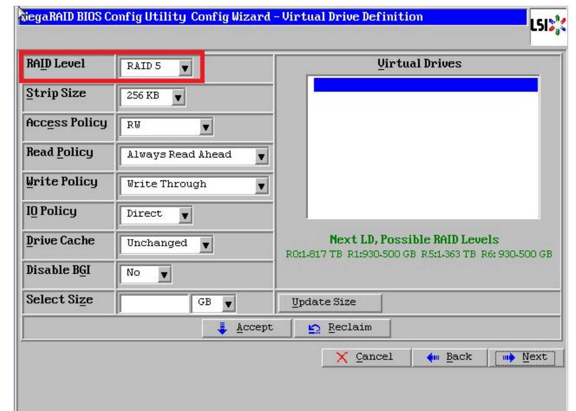This screenshot has width=576, height=411.
Task: Click the blue right-arrow icon on Next
Action: pos(509,357)
